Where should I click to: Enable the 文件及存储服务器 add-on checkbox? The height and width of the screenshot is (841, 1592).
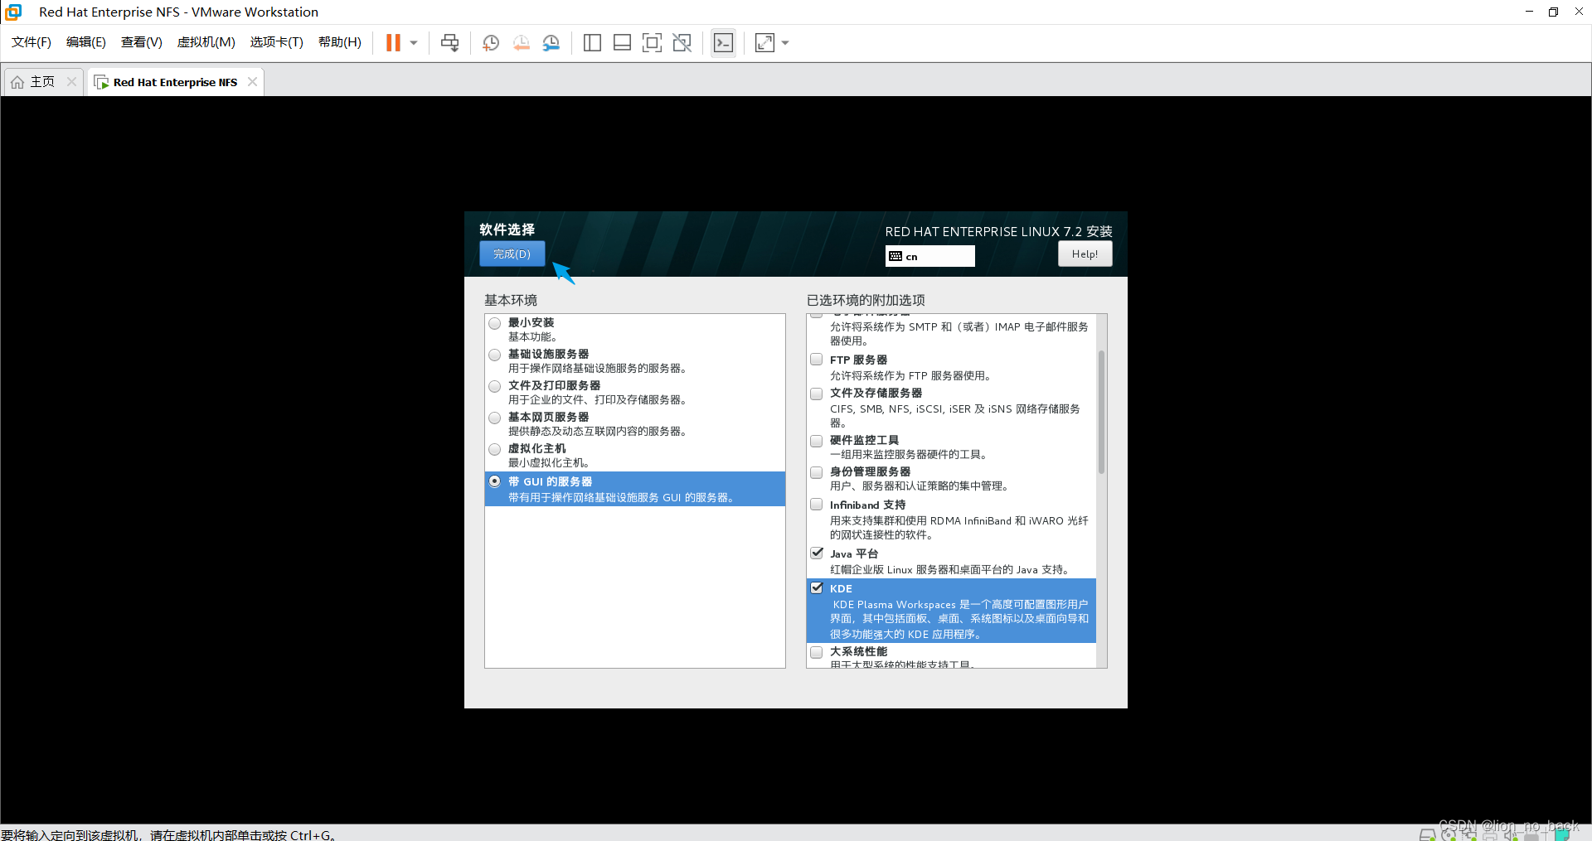pos(817,394)
